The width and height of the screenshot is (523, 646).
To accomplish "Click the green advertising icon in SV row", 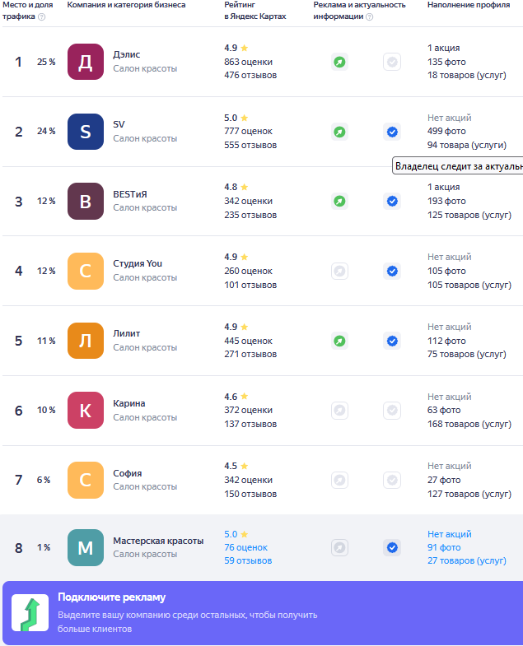I will tap(339, 132).
